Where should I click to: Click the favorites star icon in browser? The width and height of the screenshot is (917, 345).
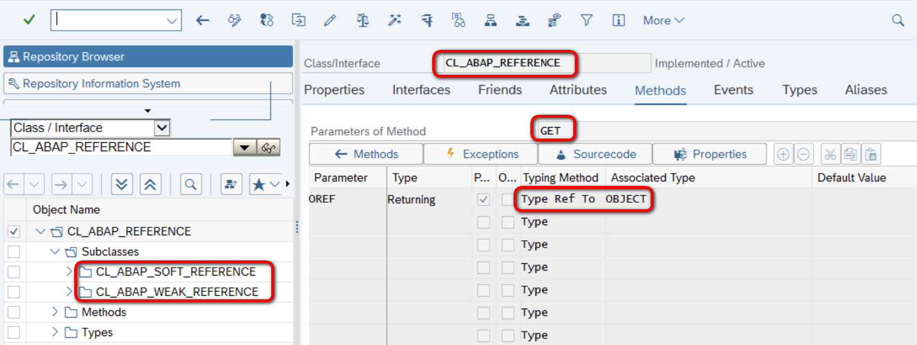(259, 184)
